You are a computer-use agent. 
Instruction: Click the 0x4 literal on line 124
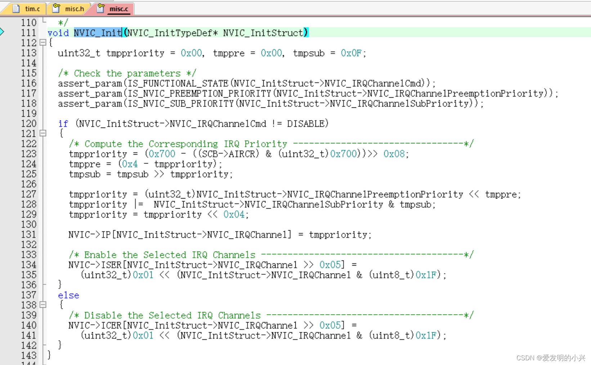(x=130, y=164)
